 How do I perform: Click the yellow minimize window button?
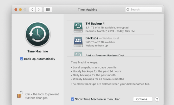click(20, 10)
